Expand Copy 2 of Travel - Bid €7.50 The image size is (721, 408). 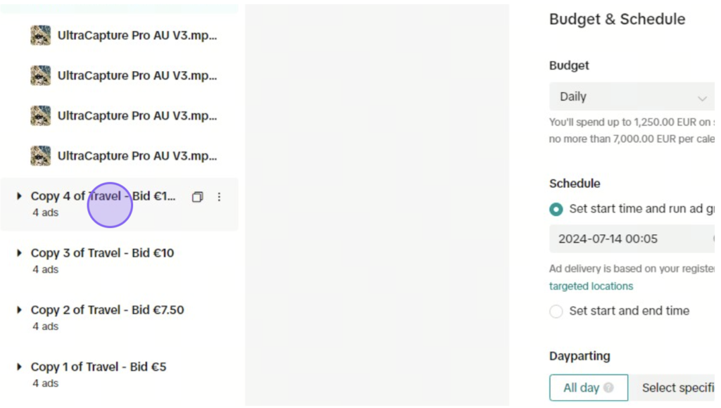[19, 310]
